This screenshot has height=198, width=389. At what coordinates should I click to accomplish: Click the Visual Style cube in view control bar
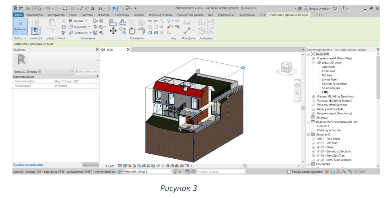125,166
